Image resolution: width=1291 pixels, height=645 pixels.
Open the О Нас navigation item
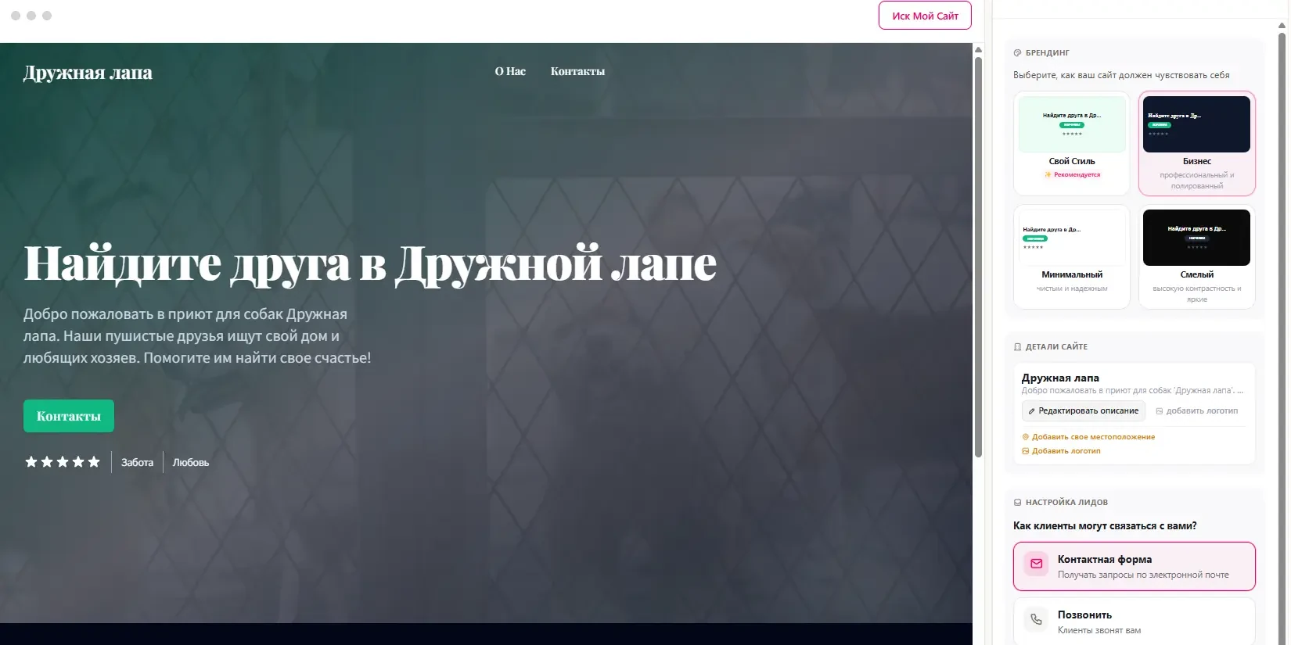click(510, 71)
